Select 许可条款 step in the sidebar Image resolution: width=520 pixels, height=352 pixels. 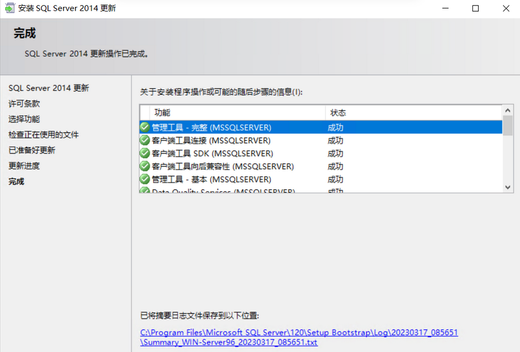pos(24,104)
